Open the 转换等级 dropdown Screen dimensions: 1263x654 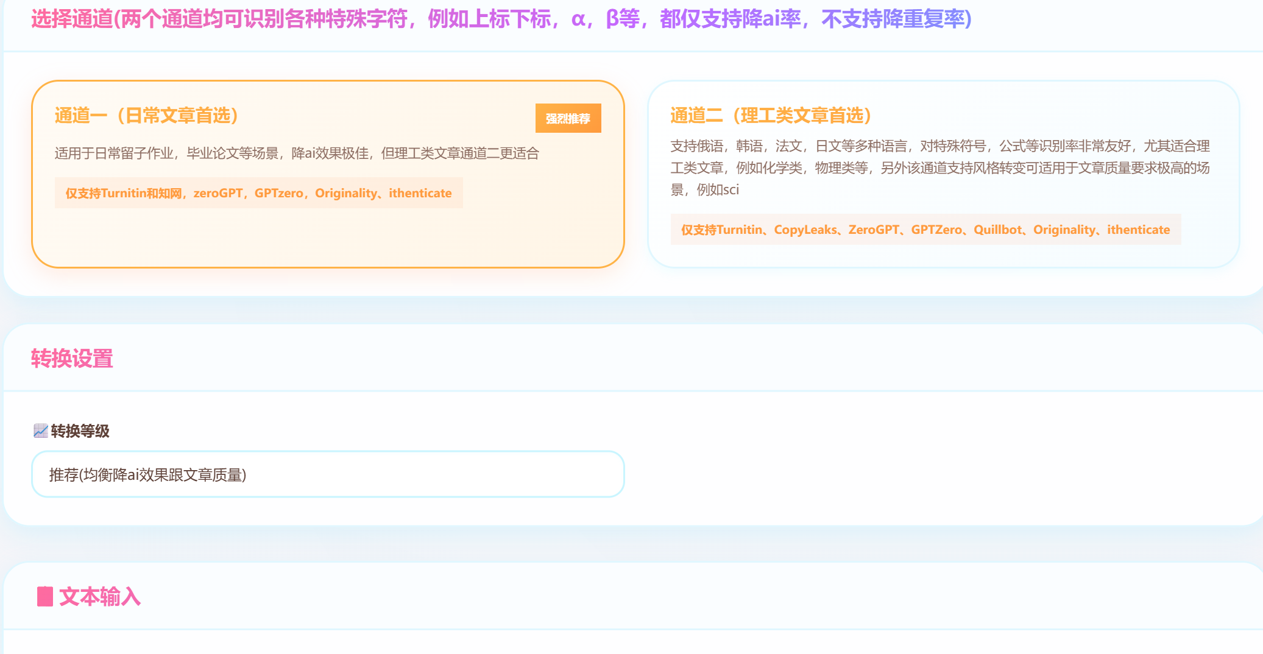328,474
